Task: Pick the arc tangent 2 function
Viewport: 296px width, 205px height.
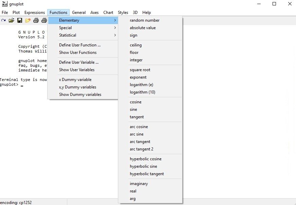Action: tap(151, 149)
